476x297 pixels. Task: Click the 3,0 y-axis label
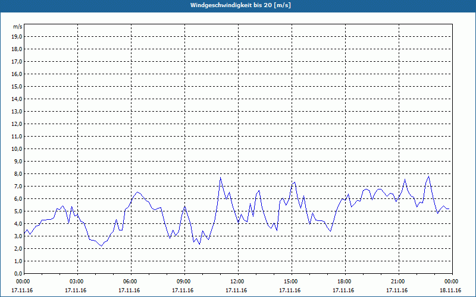point(18,236)
